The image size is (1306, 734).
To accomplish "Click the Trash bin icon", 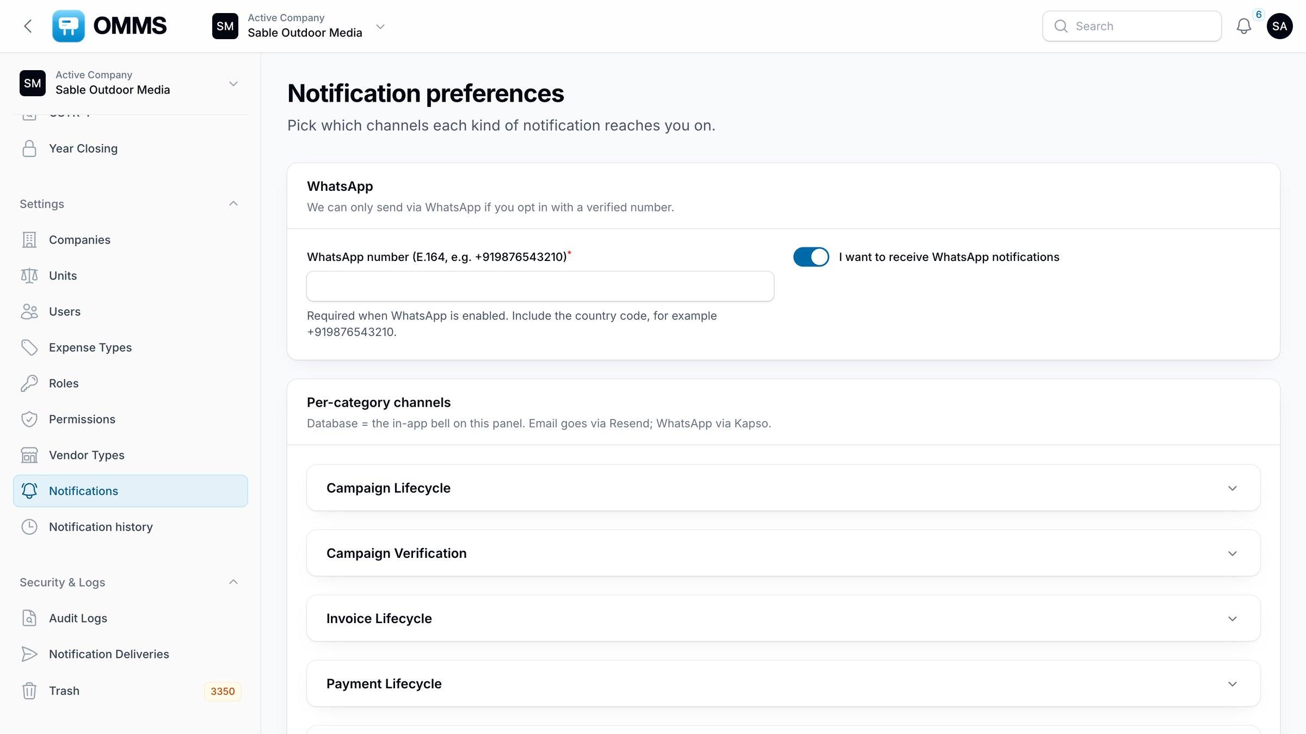I will coord(29,691).
